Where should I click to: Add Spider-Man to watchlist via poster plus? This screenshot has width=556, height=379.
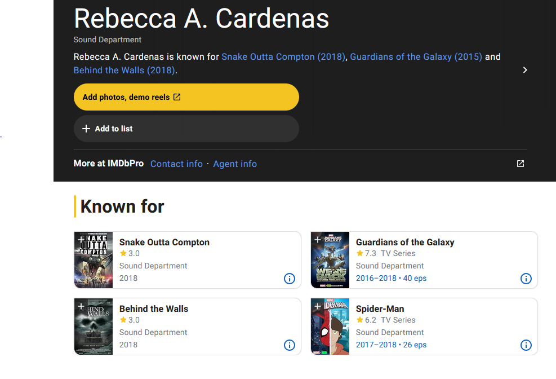coord(318,306)
